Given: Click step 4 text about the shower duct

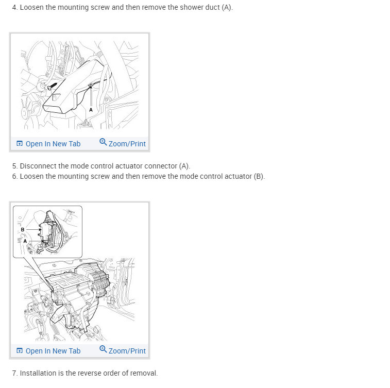Looking at the screenshot, I should 123,7.
